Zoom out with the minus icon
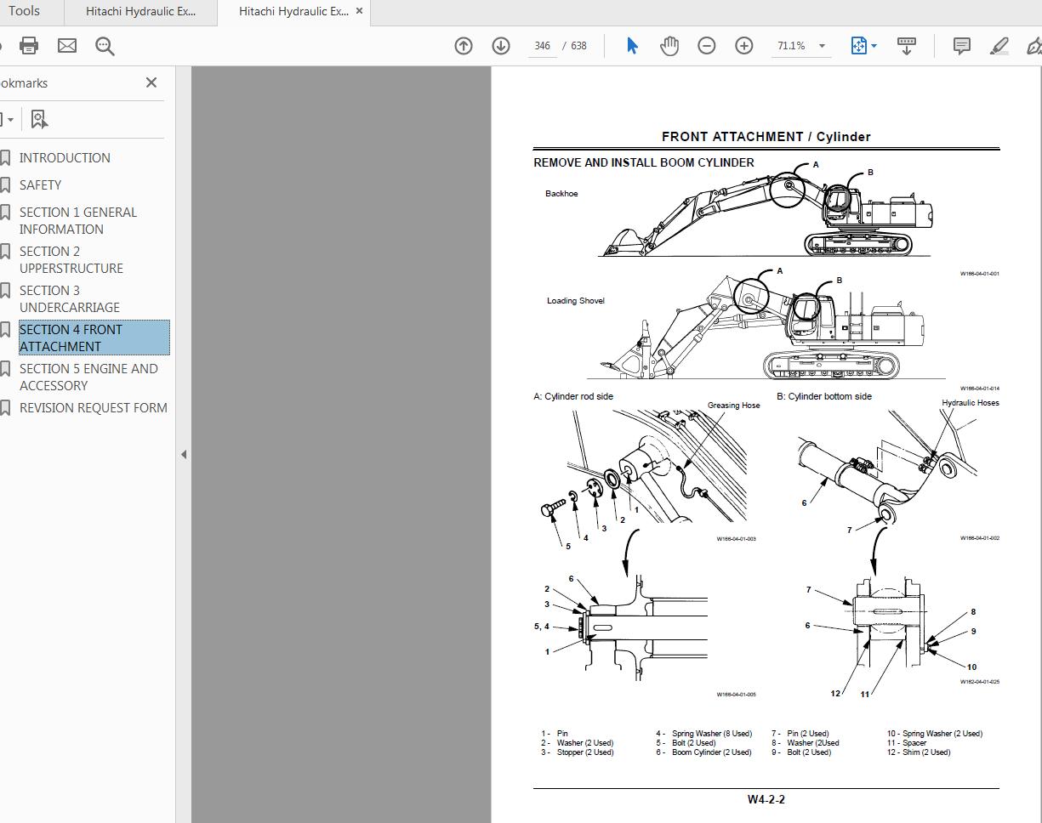Viewport: 1042px width, 823px height. [706, 45]
